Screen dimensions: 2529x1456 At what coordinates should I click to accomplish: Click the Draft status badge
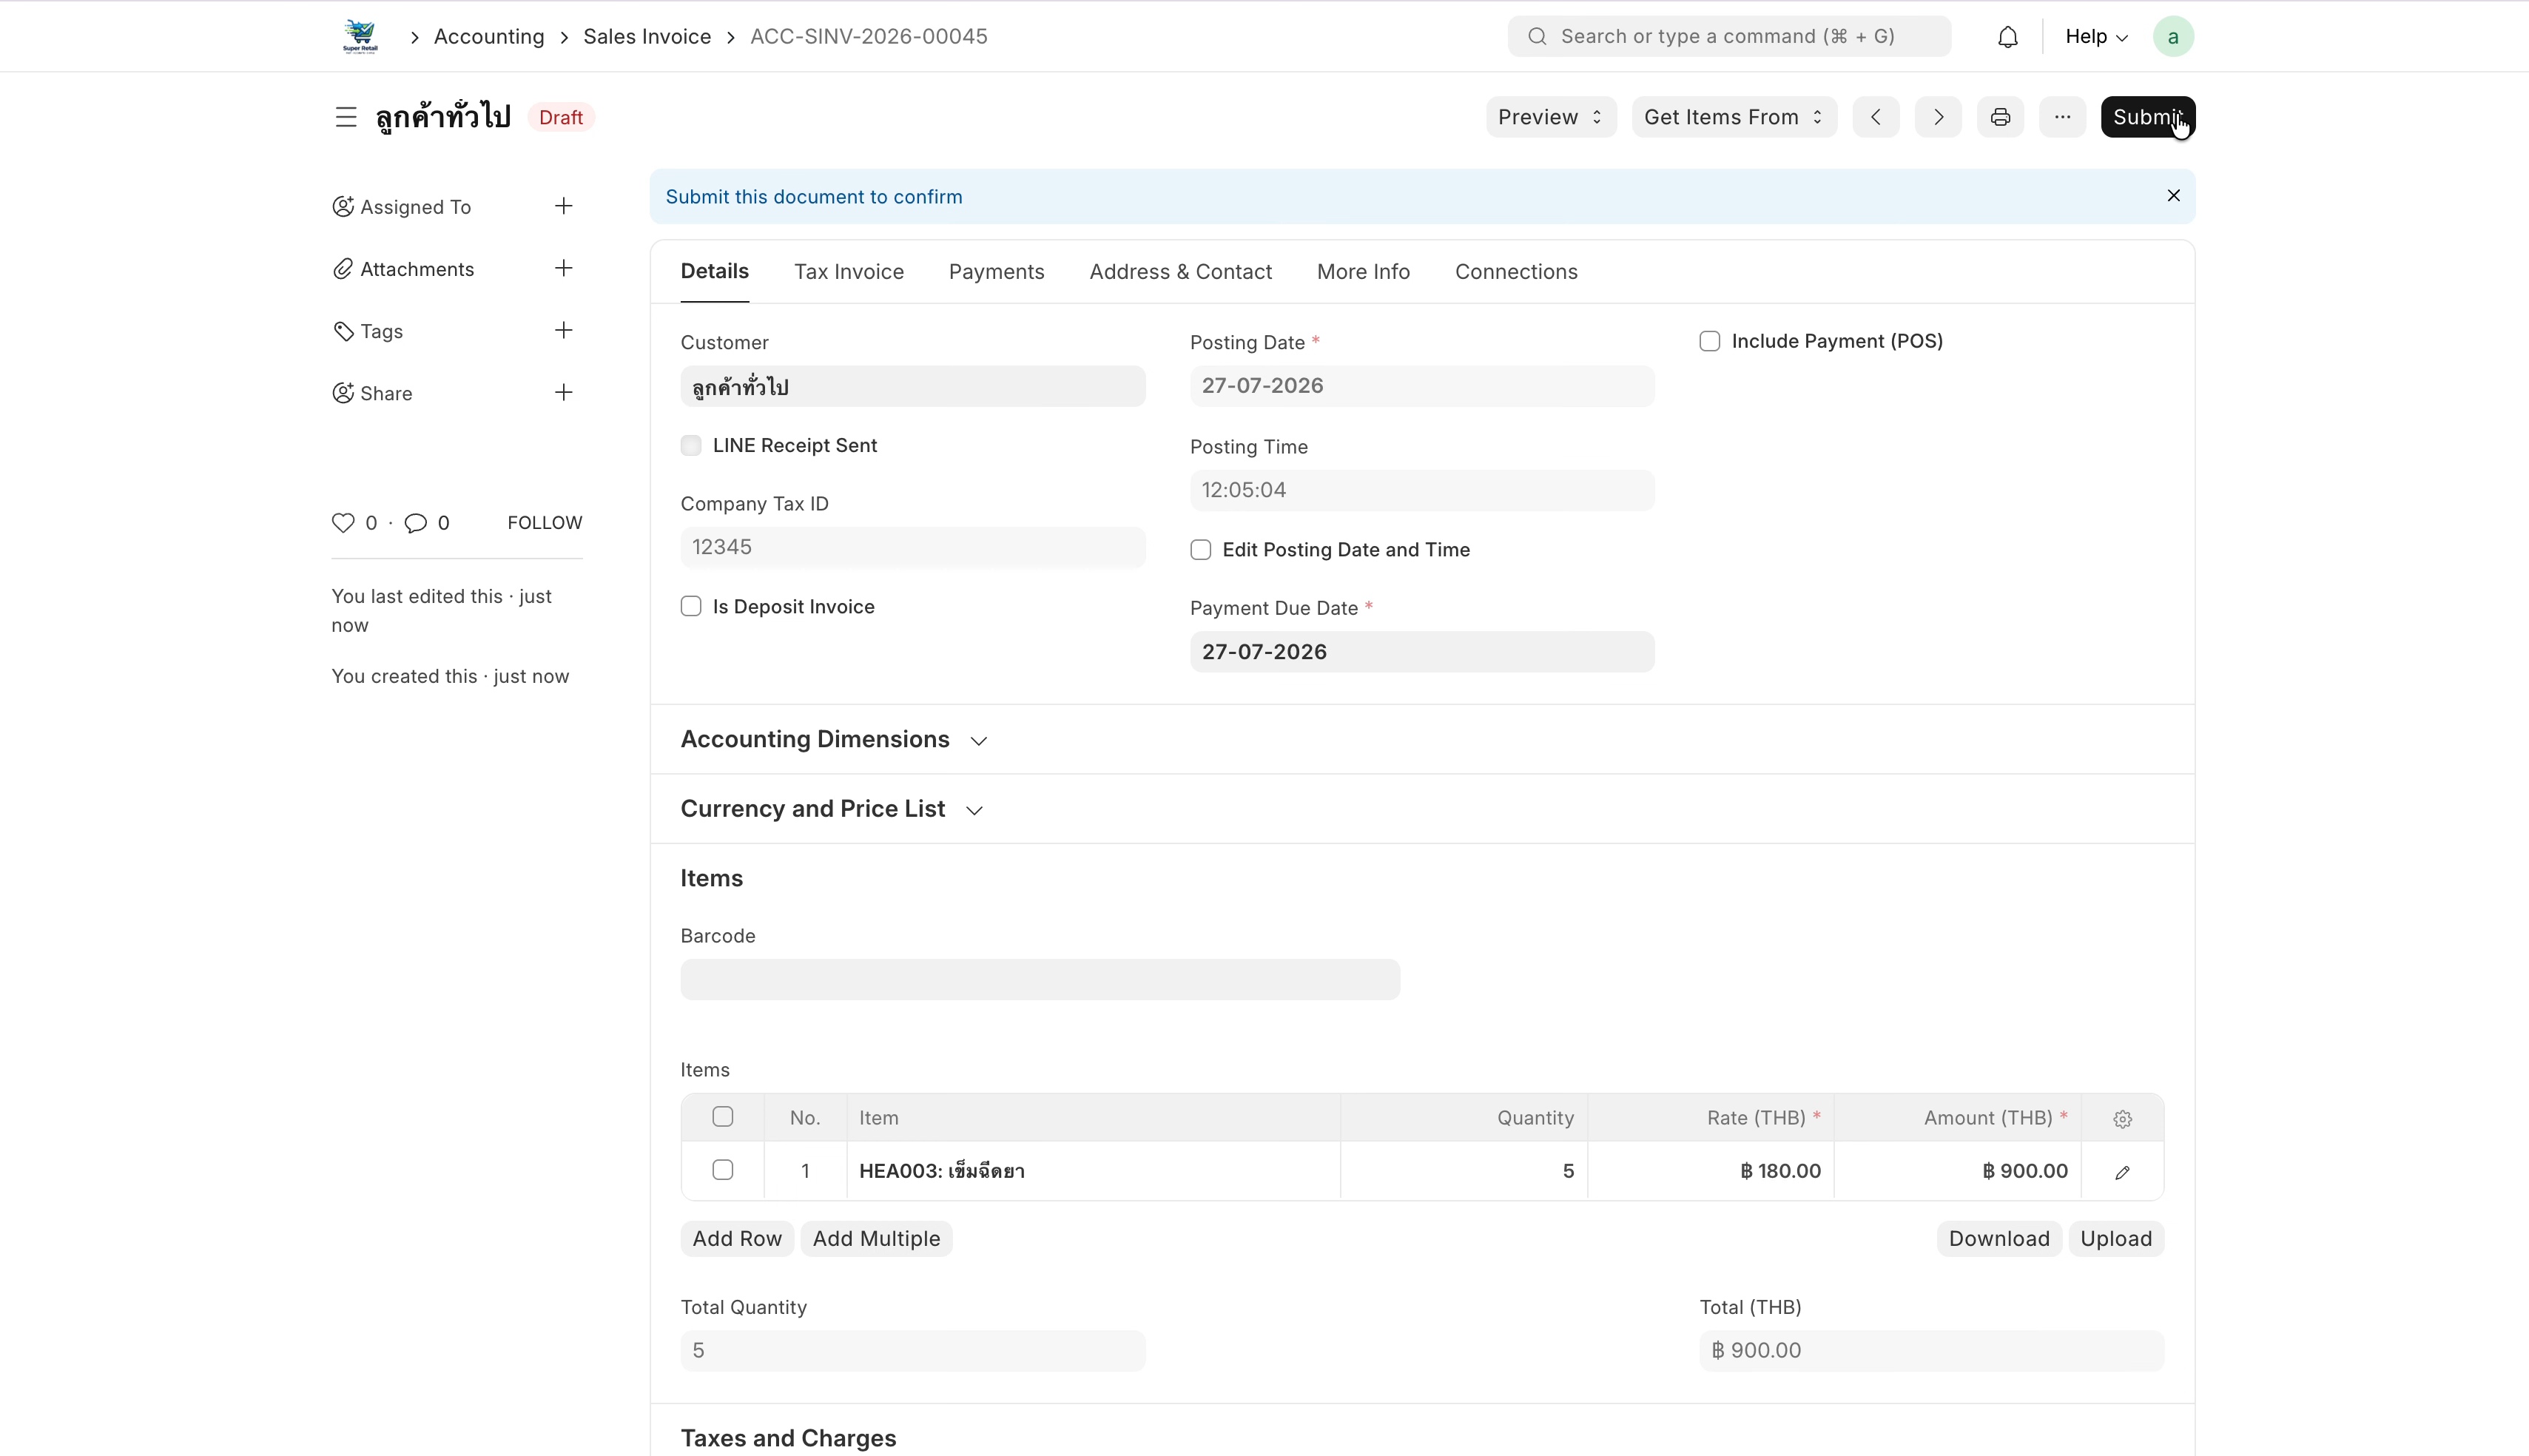tap(560, 117)
